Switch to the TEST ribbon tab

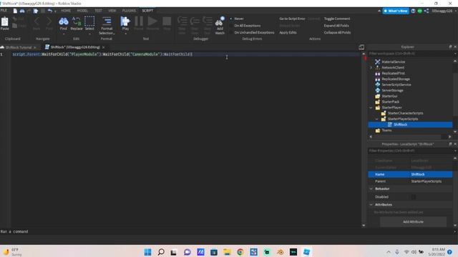[x=98, y=11]
